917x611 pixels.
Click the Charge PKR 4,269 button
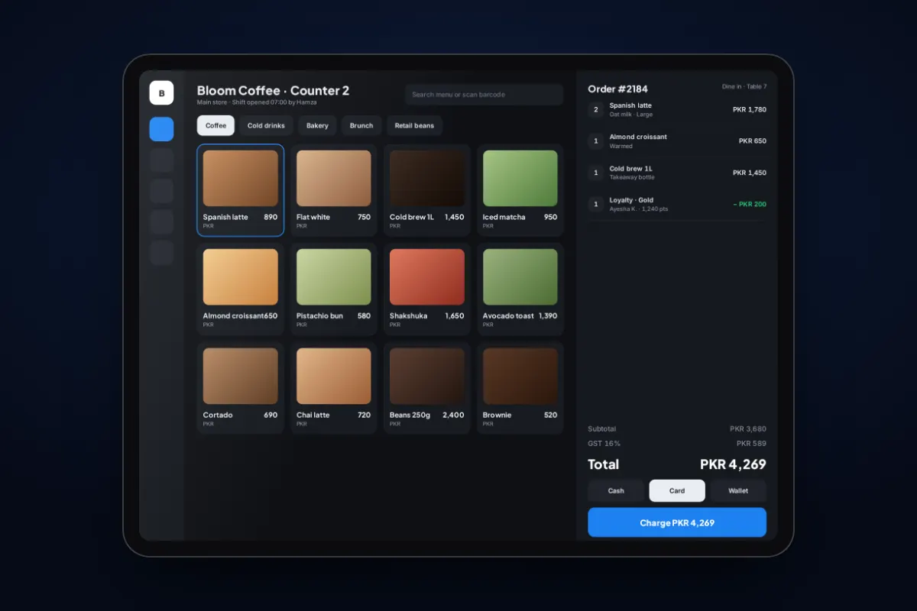tap(677, 522)
